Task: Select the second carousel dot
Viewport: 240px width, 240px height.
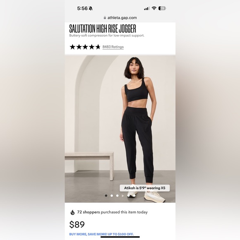Action: 112,196
